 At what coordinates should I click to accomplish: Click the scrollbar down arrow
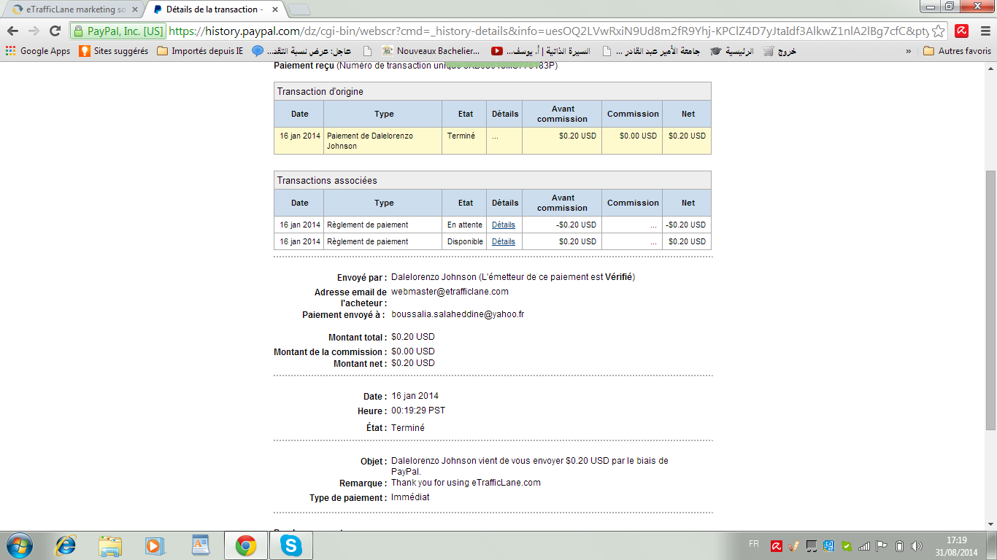[990, 524]
